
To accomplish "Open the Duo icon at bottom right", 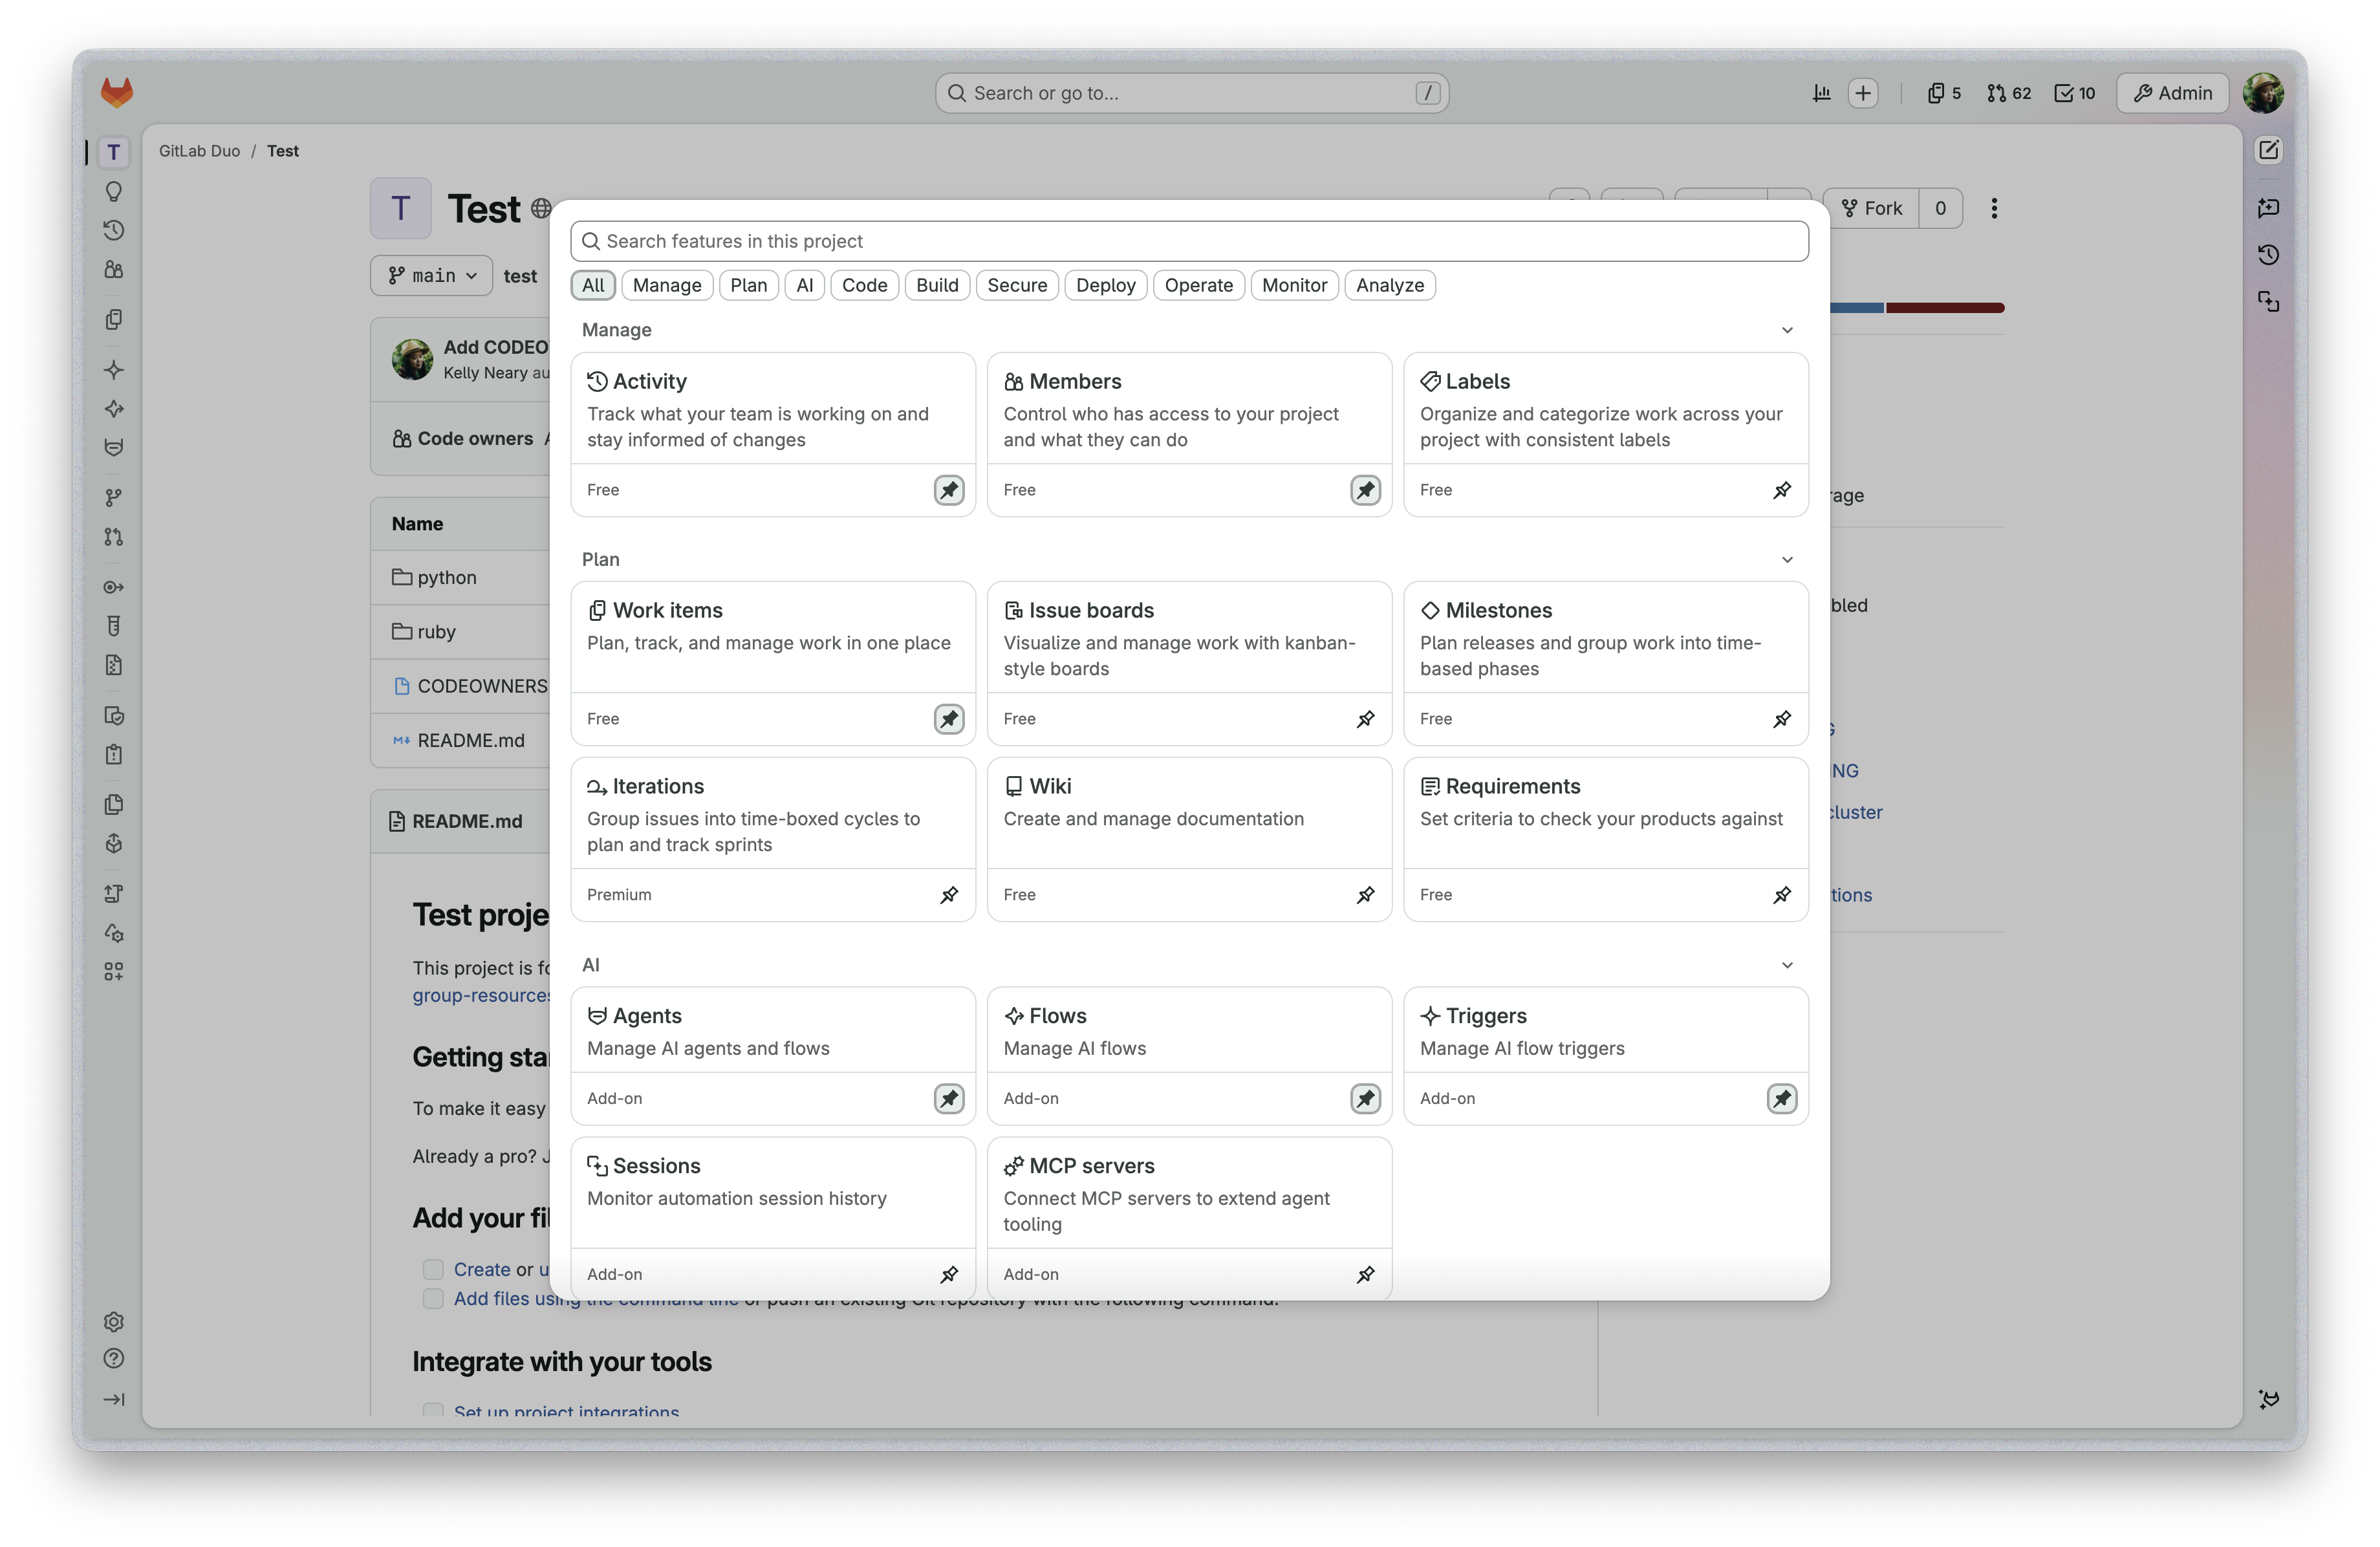I will click(2269, 1399).
